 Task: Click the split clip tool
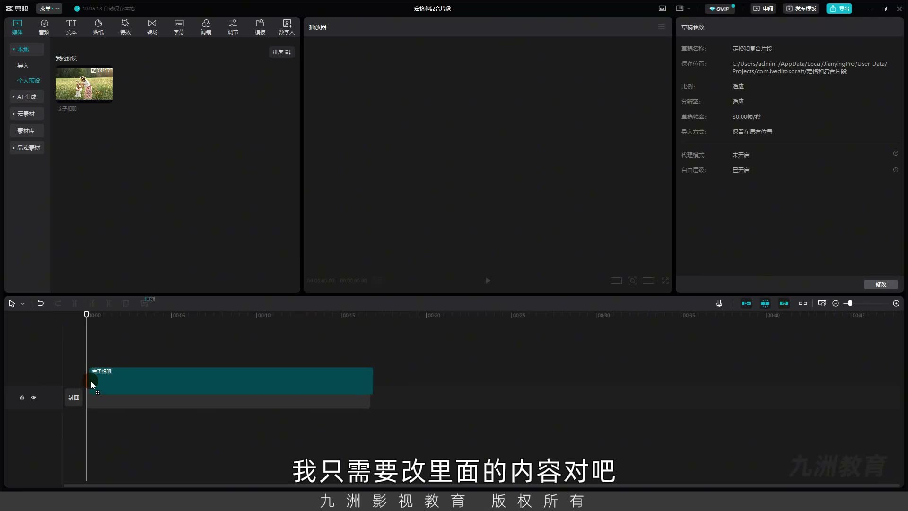tap(75, 303)
